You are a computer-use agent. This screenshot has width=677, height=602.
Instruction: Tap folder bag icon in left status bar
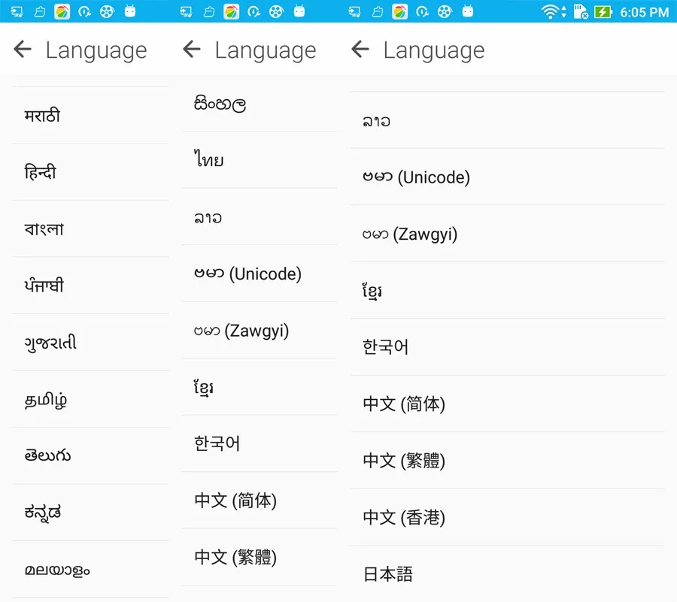click(40, 11)
